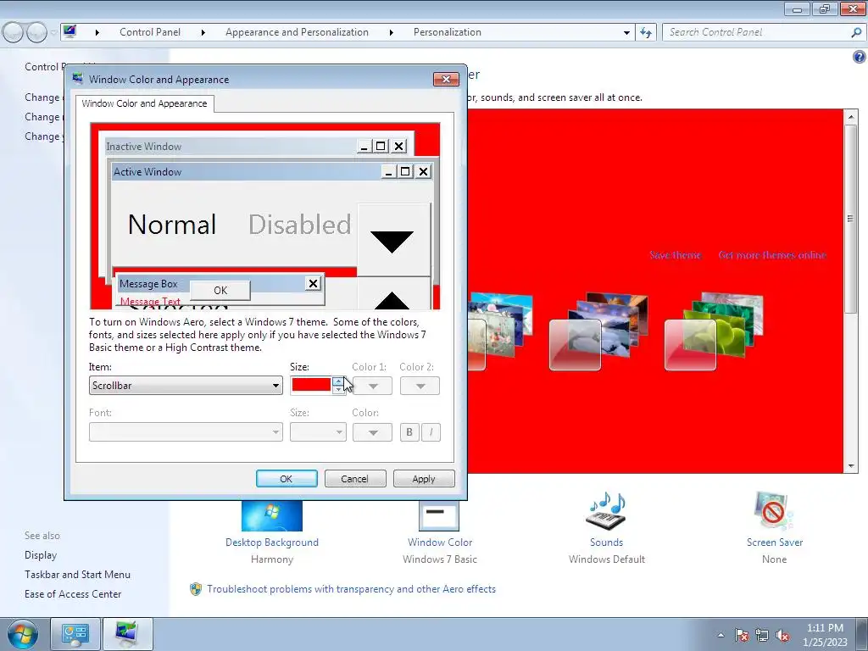The width and height of the screenshot is (868, 651).
Task: Open the Desktop Background link
Action: pyautogui.click(x=272, y=542)
